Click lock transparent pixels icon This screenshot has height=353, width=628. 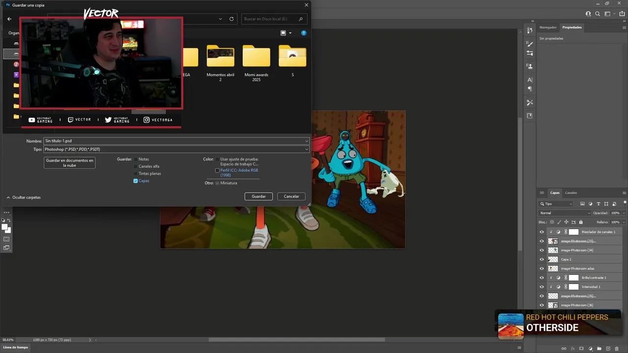552,222
